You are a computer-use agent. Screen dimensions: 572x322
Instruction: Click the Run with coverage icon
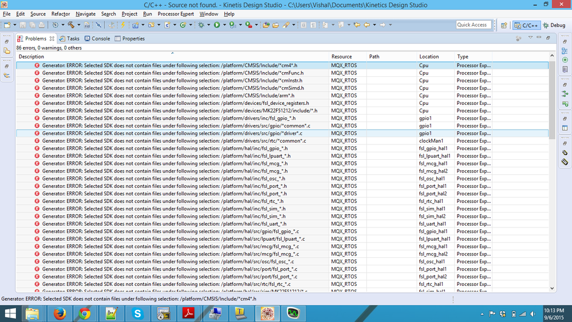click(x=232, y=25)
